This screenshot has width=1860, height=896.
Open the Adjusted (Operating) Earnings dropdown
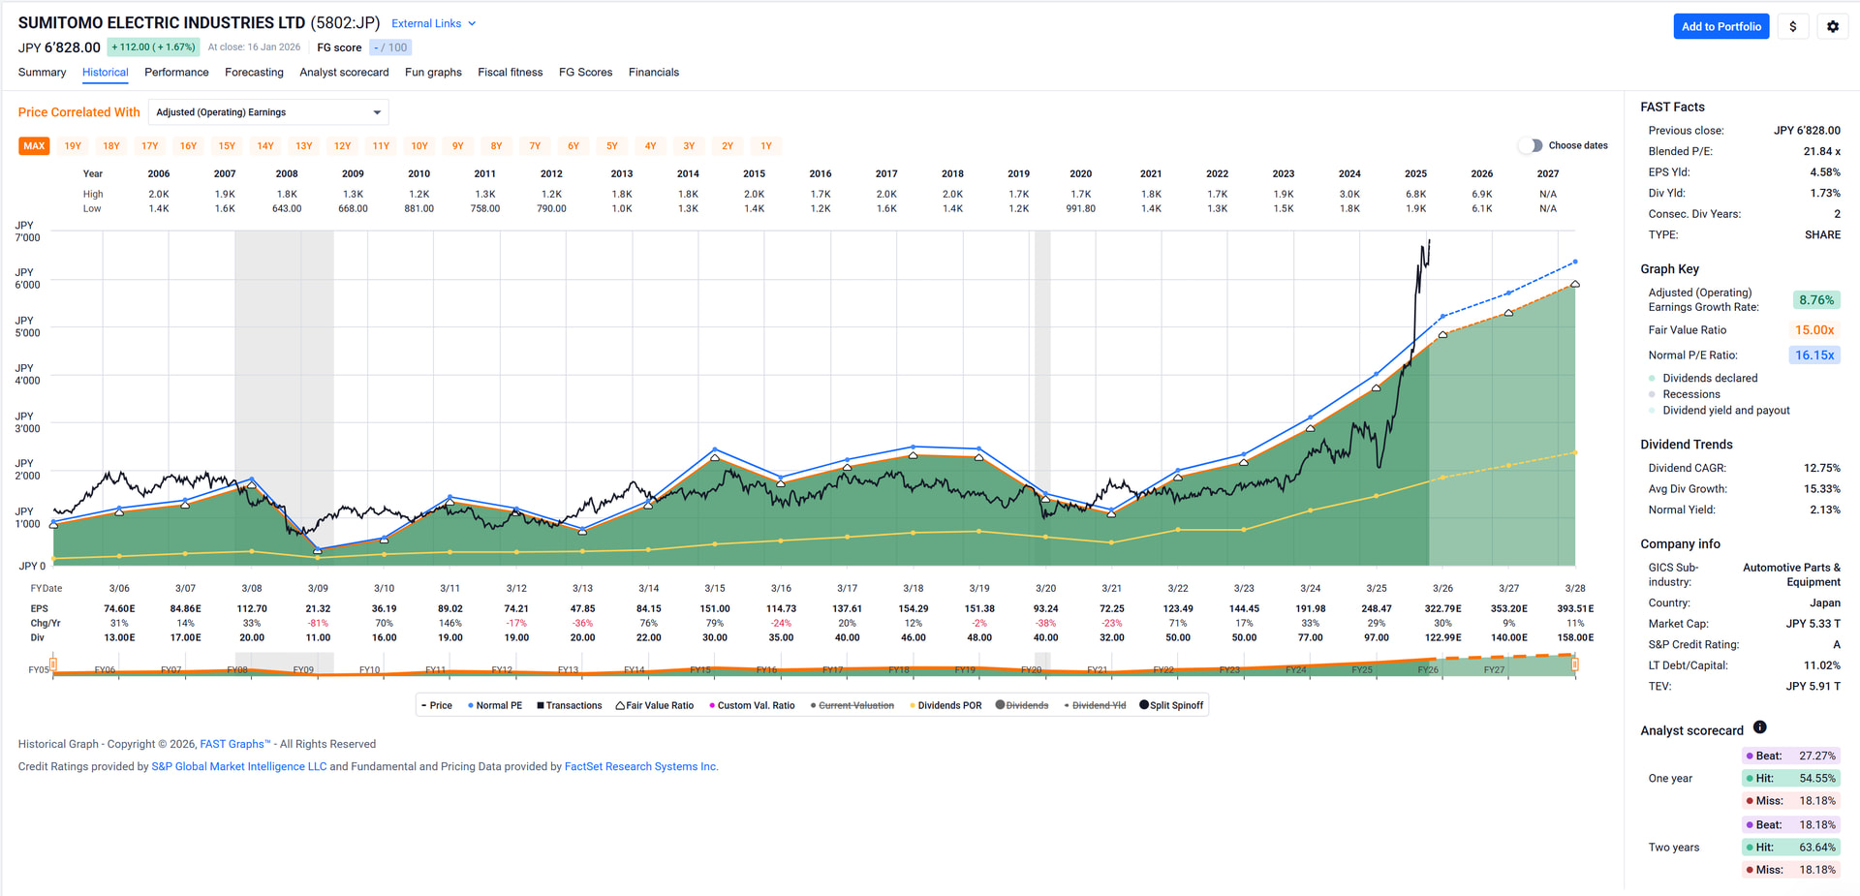[x=268, y=112]
